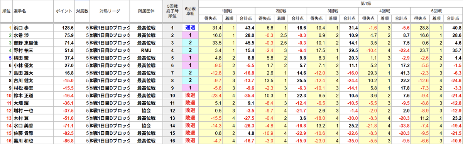Click the ポイント column header
Screen dimensions: 463x144
coord(64,12)
